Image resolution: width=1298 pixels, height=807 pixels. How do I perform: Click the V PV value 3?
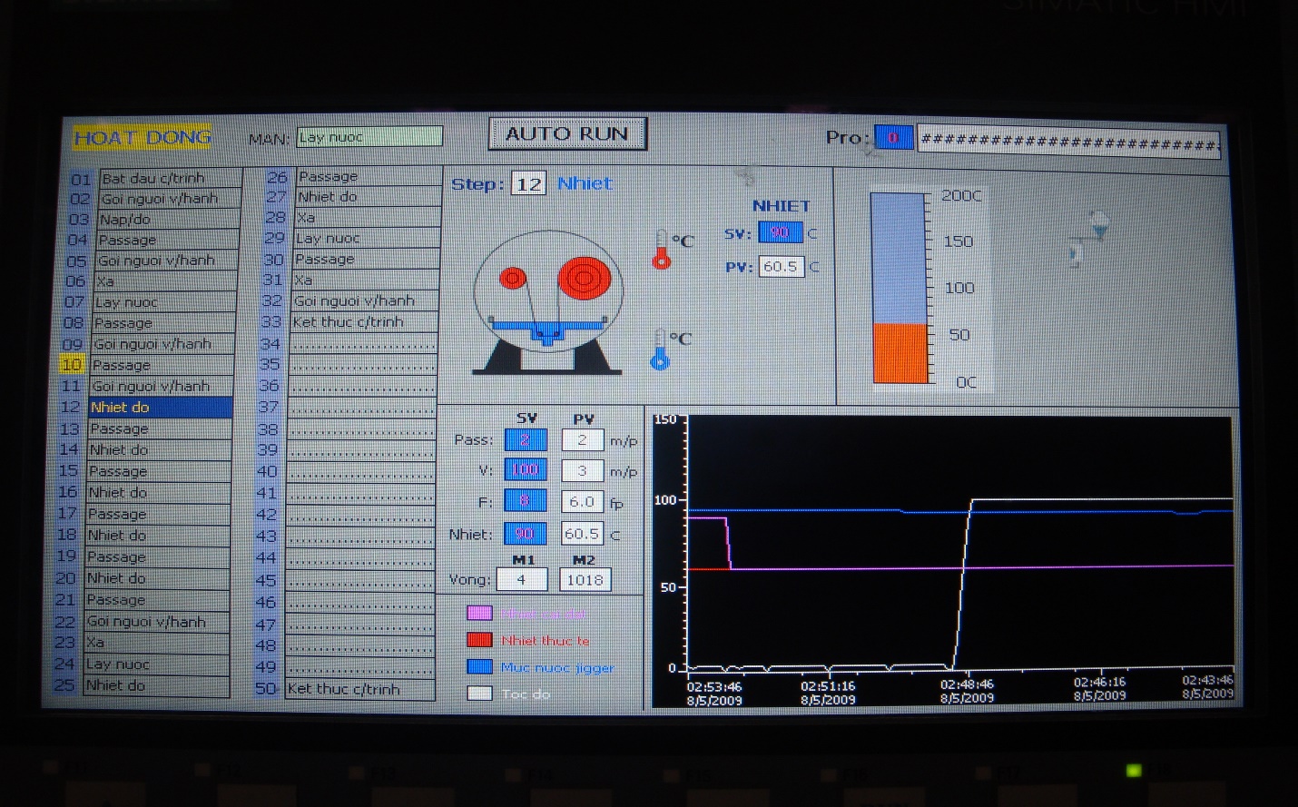583,471
